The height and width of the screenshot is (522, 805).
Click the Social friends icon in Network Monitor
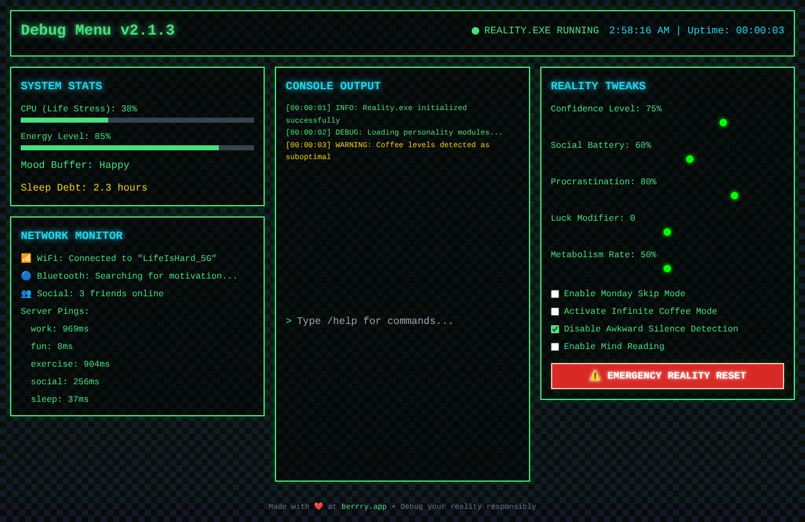26,293
